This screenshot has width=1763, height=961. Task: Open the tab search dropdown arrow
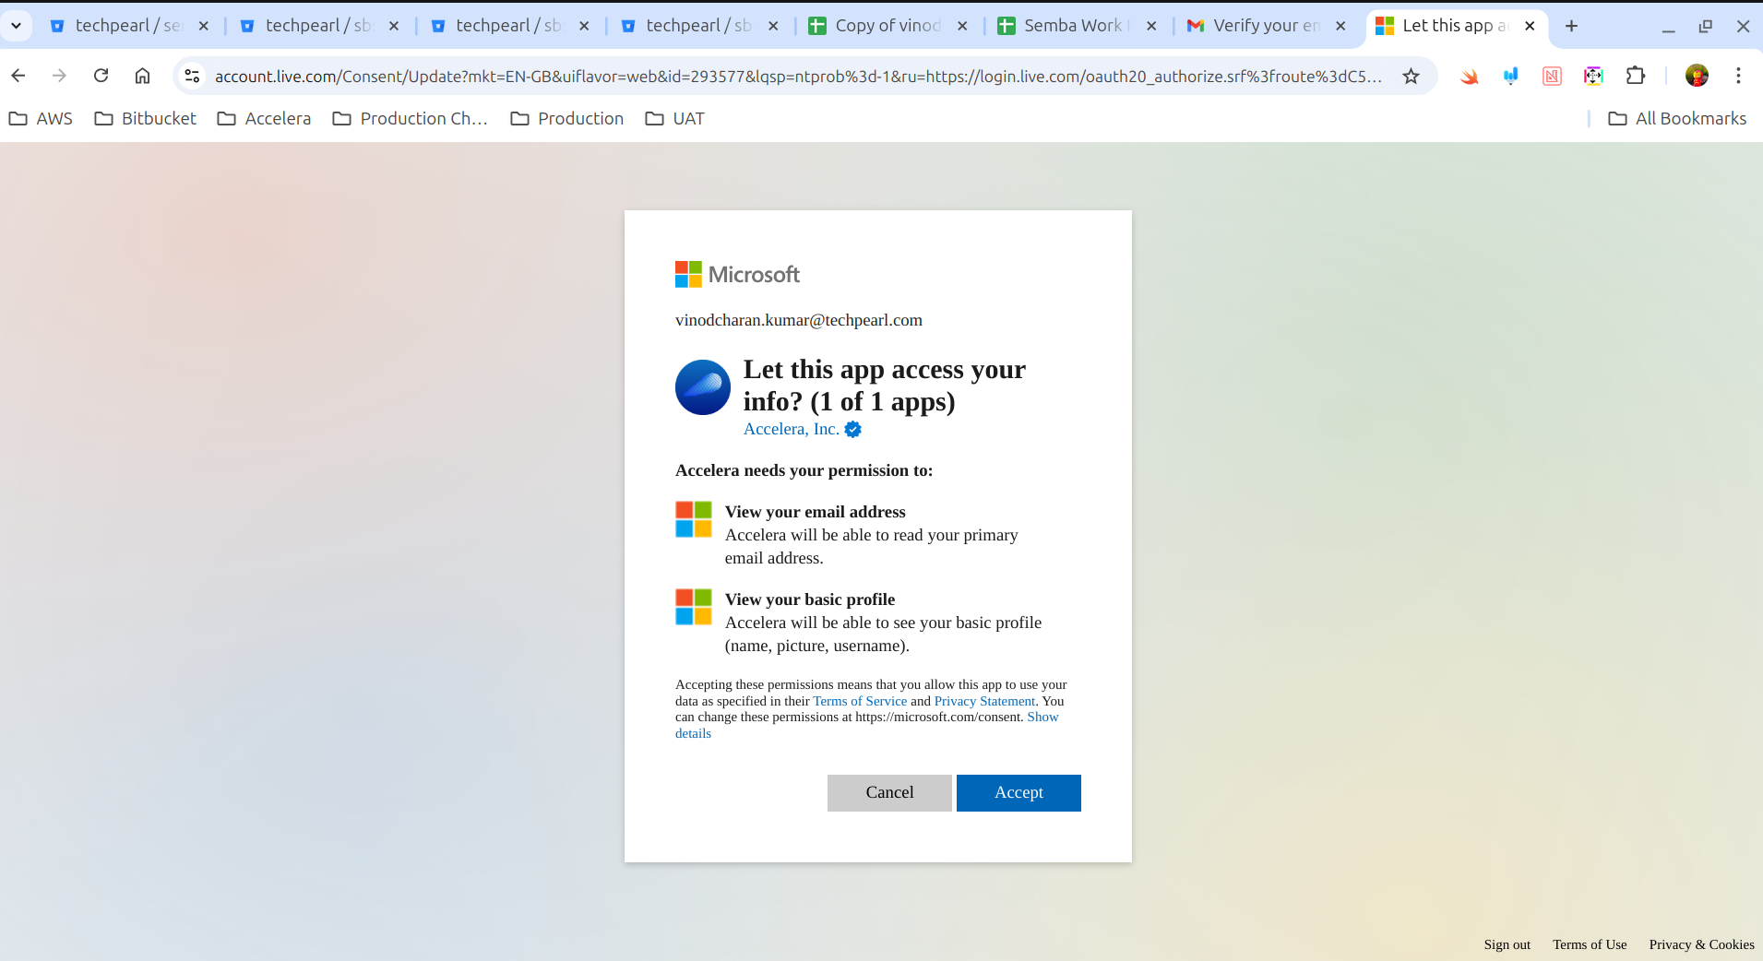(16, 26)
